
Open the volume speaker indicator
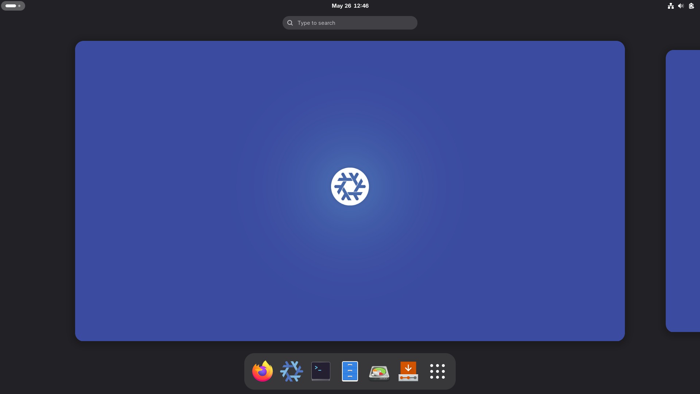click(681, 6)
